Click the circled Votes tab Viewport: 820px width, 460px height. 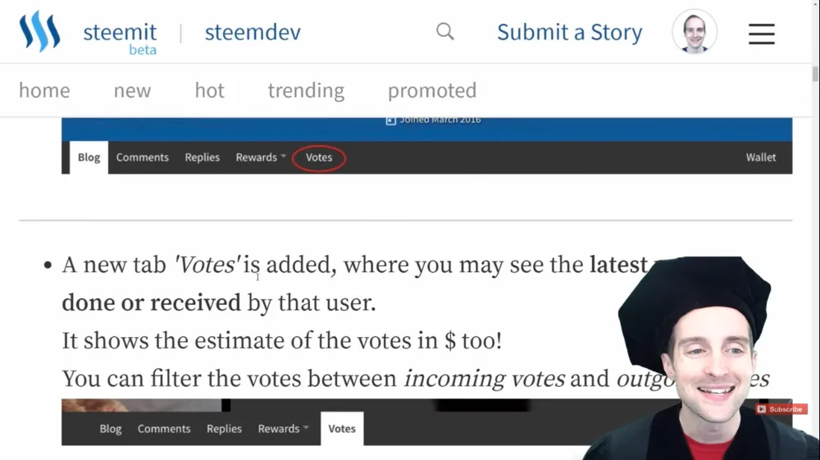[319, 157]
